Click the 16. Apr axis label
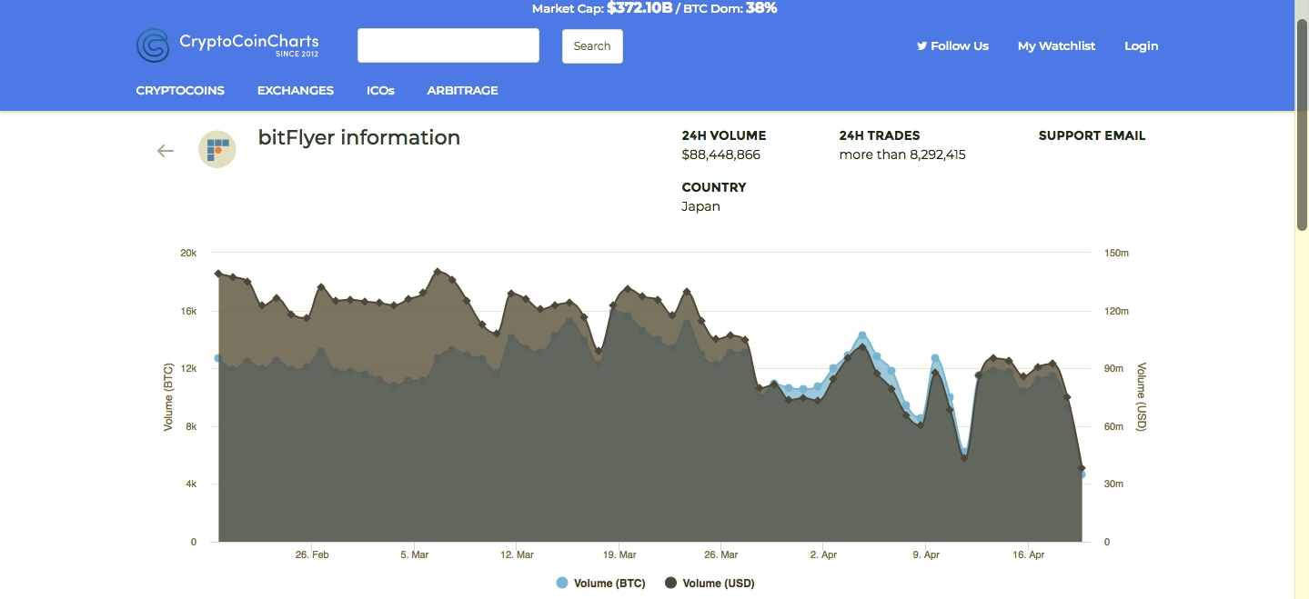 click(x=1028, y=554)
